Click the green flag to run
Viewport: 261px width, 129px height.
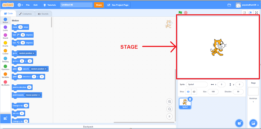(x=180, y=13)
